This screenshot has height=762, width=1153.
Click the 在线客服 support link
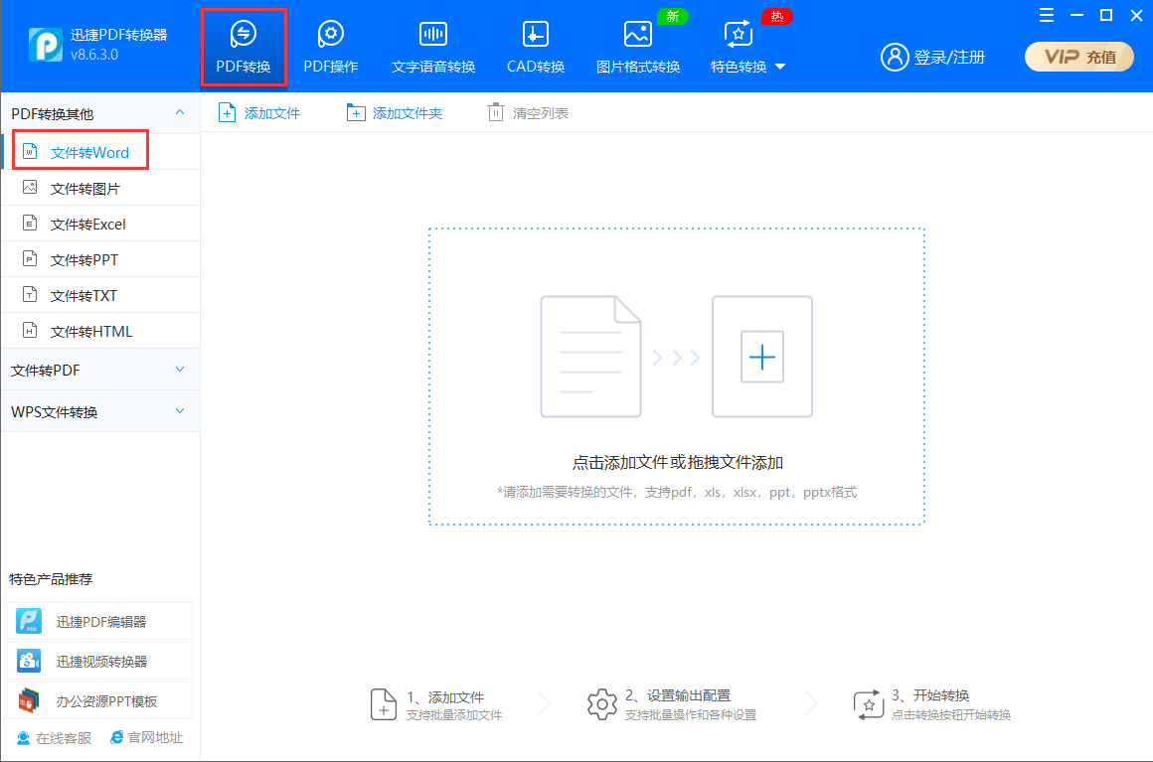coord(54,738)
